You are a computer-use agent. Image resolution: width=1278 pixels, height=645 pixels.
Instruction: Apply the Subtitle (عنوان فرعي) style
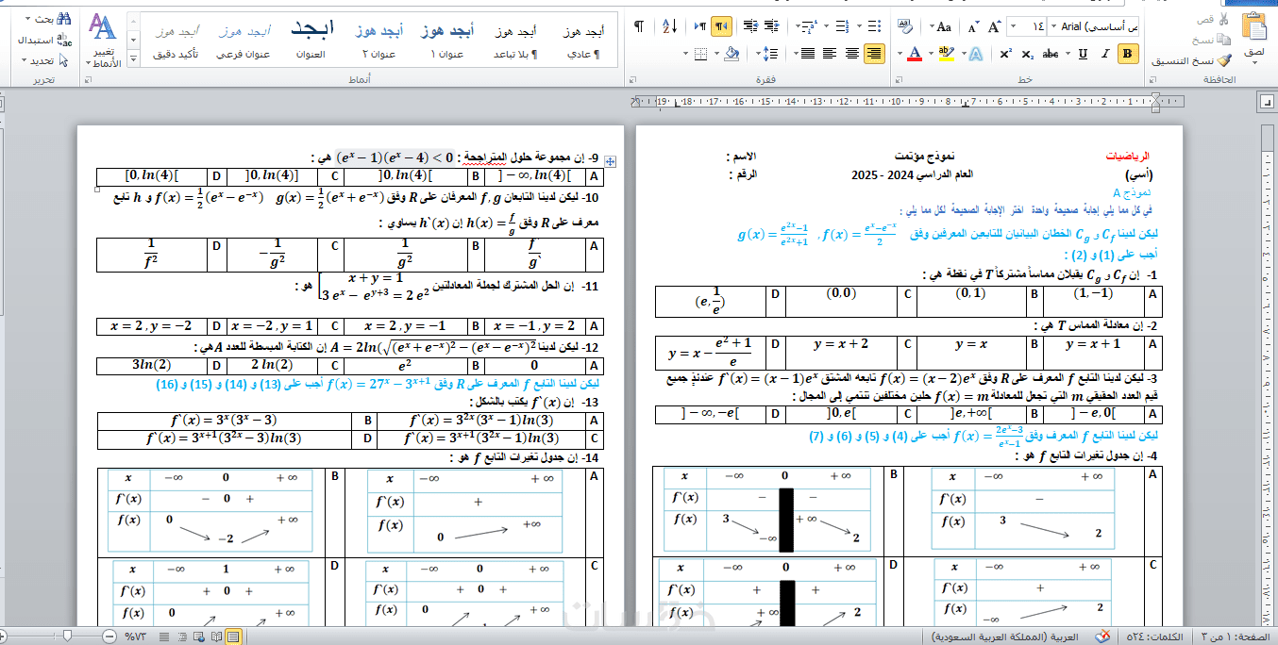243,40
